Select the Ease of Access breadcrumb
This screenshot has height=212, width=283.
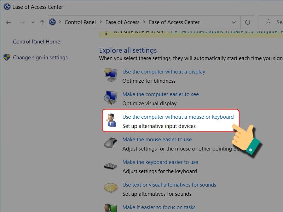(122, 22)
